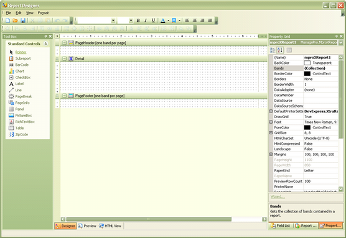Switch to the Report Explorer tab

[306, 226]
